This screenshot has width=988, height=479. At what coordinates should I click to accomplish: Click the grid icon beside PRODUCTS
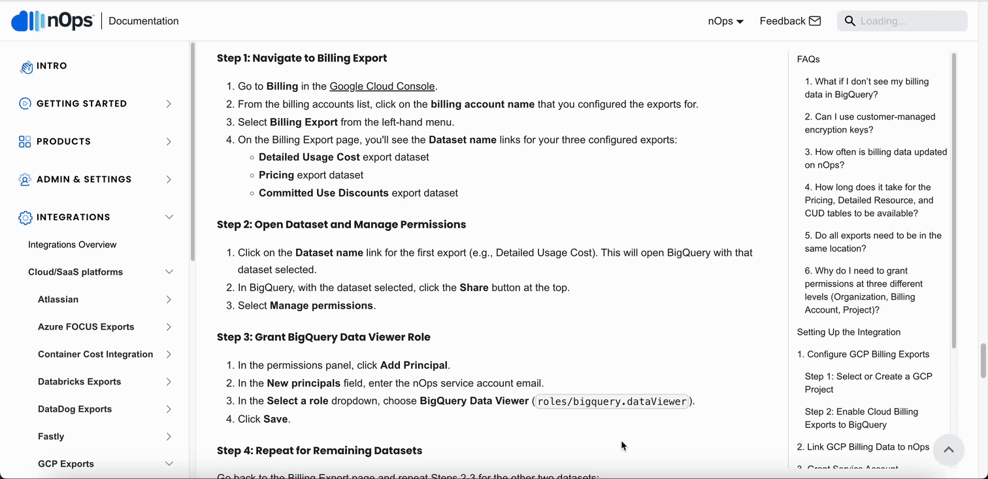tap(25, 141)
